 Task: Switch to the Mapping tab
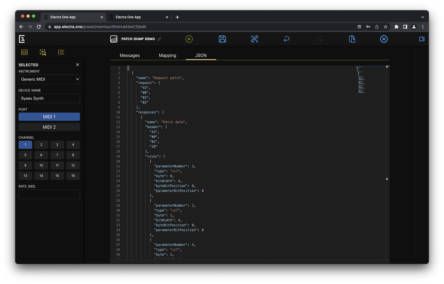pyautogui.click(x=167, y=55)
